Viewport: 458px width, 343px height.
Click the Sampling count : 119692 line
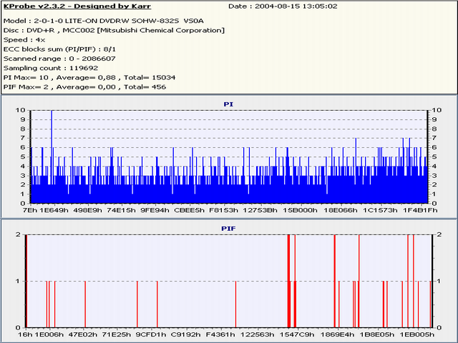tap(51, 68)
